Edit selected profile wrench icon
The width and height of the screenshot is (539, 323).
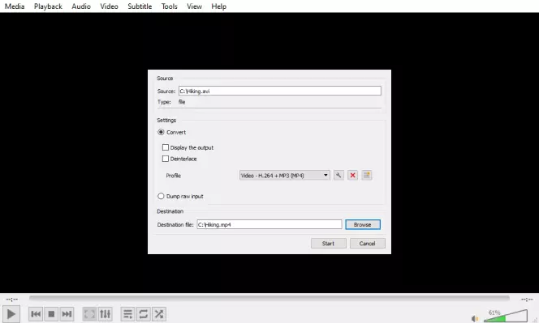[338, 175]
